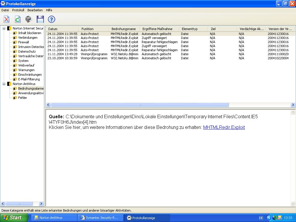Collapse the Norton Internet Security tree node

[x=4, y=28]
